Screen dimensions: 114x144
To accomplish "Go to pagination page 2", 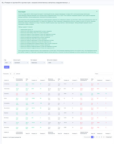I will [95, 137].
